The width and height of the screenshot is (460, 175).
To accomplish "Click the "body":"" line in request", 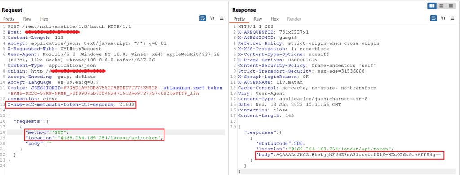I will tap(39, 143).
